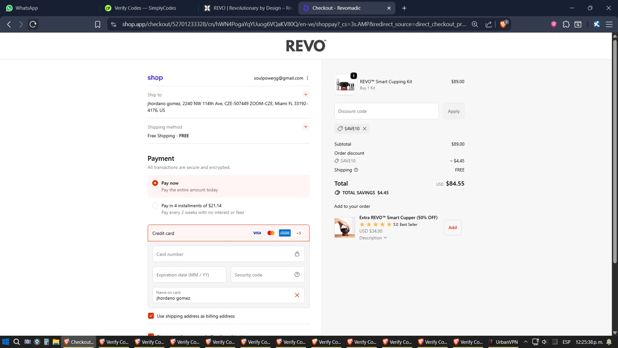Select Pay in 4 installments option

point(155,205)
